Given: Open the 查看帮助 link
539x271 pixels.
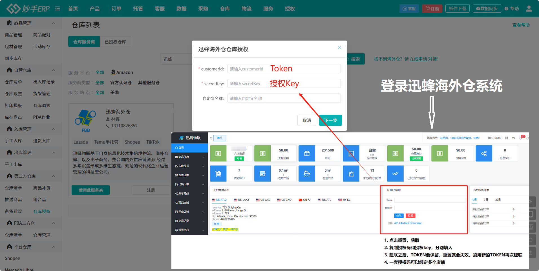Looking at the screenshot, I should 521,25.
